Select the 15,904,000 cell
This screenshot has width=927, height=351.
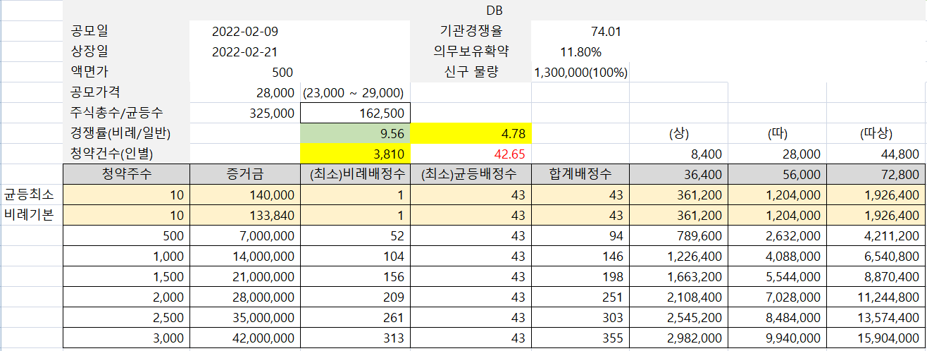pos(876,338)
